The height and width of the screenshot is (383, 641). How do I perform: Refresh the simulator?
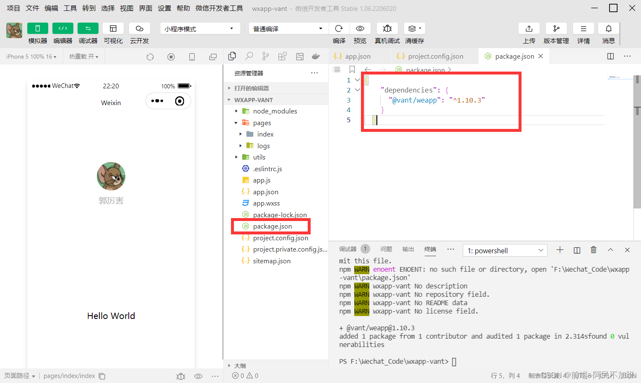click(150, 57)
